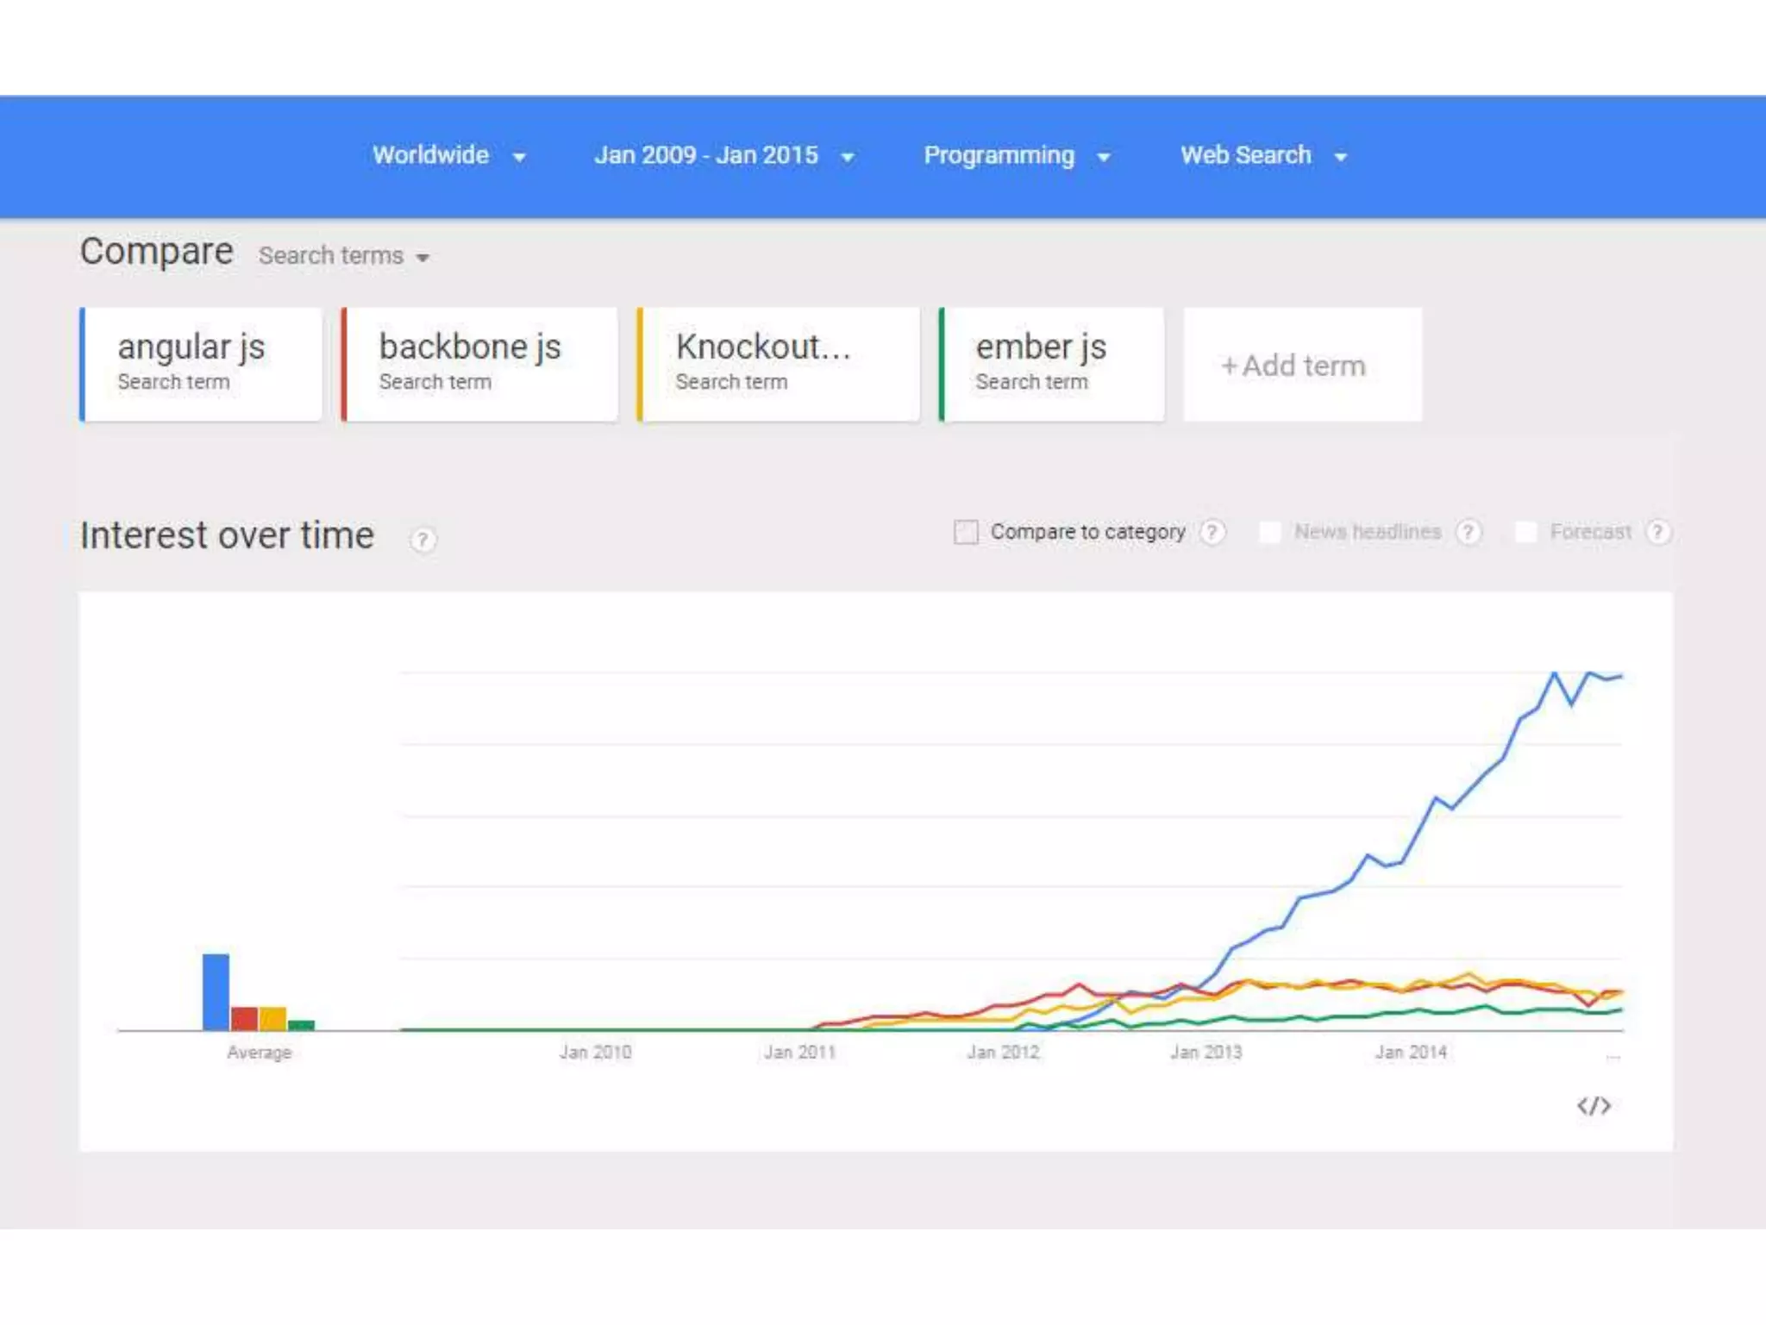Toggle the News headlines checkbox

coord(1269,532)
